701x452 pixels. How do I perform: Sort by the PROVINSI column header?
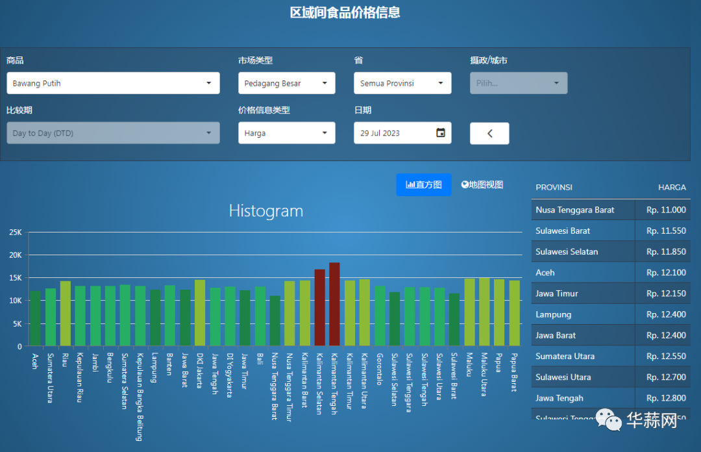click(x=554, y=187)
